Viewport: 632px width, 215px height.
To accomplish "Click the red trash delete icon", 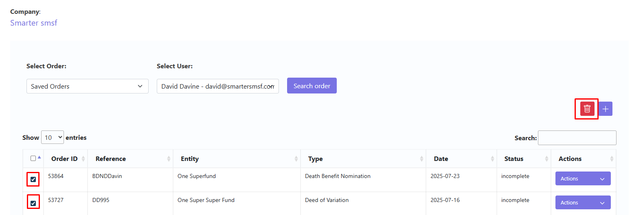I will pyautogui.click(x=587, y=109).
